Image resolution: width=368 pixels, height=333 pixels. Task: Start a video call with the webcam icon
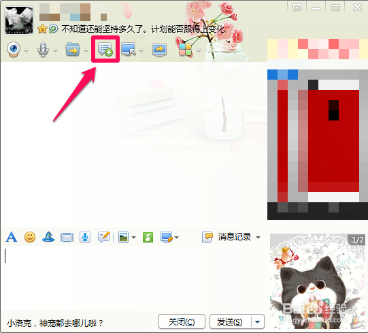14,49
